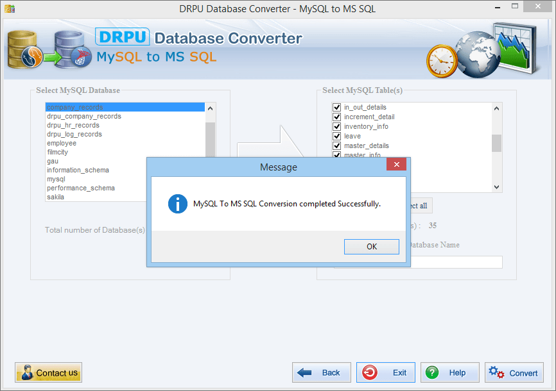Screen dimensions: 556x391
Task: Click the chart graphic in banner
Action: [515, 47]
